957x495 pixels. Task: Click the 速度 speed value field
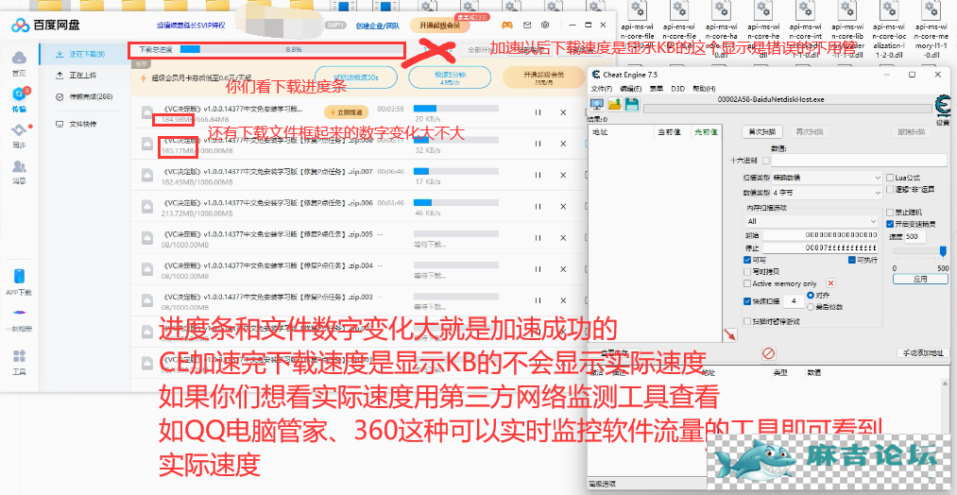(x=914, y=236)
